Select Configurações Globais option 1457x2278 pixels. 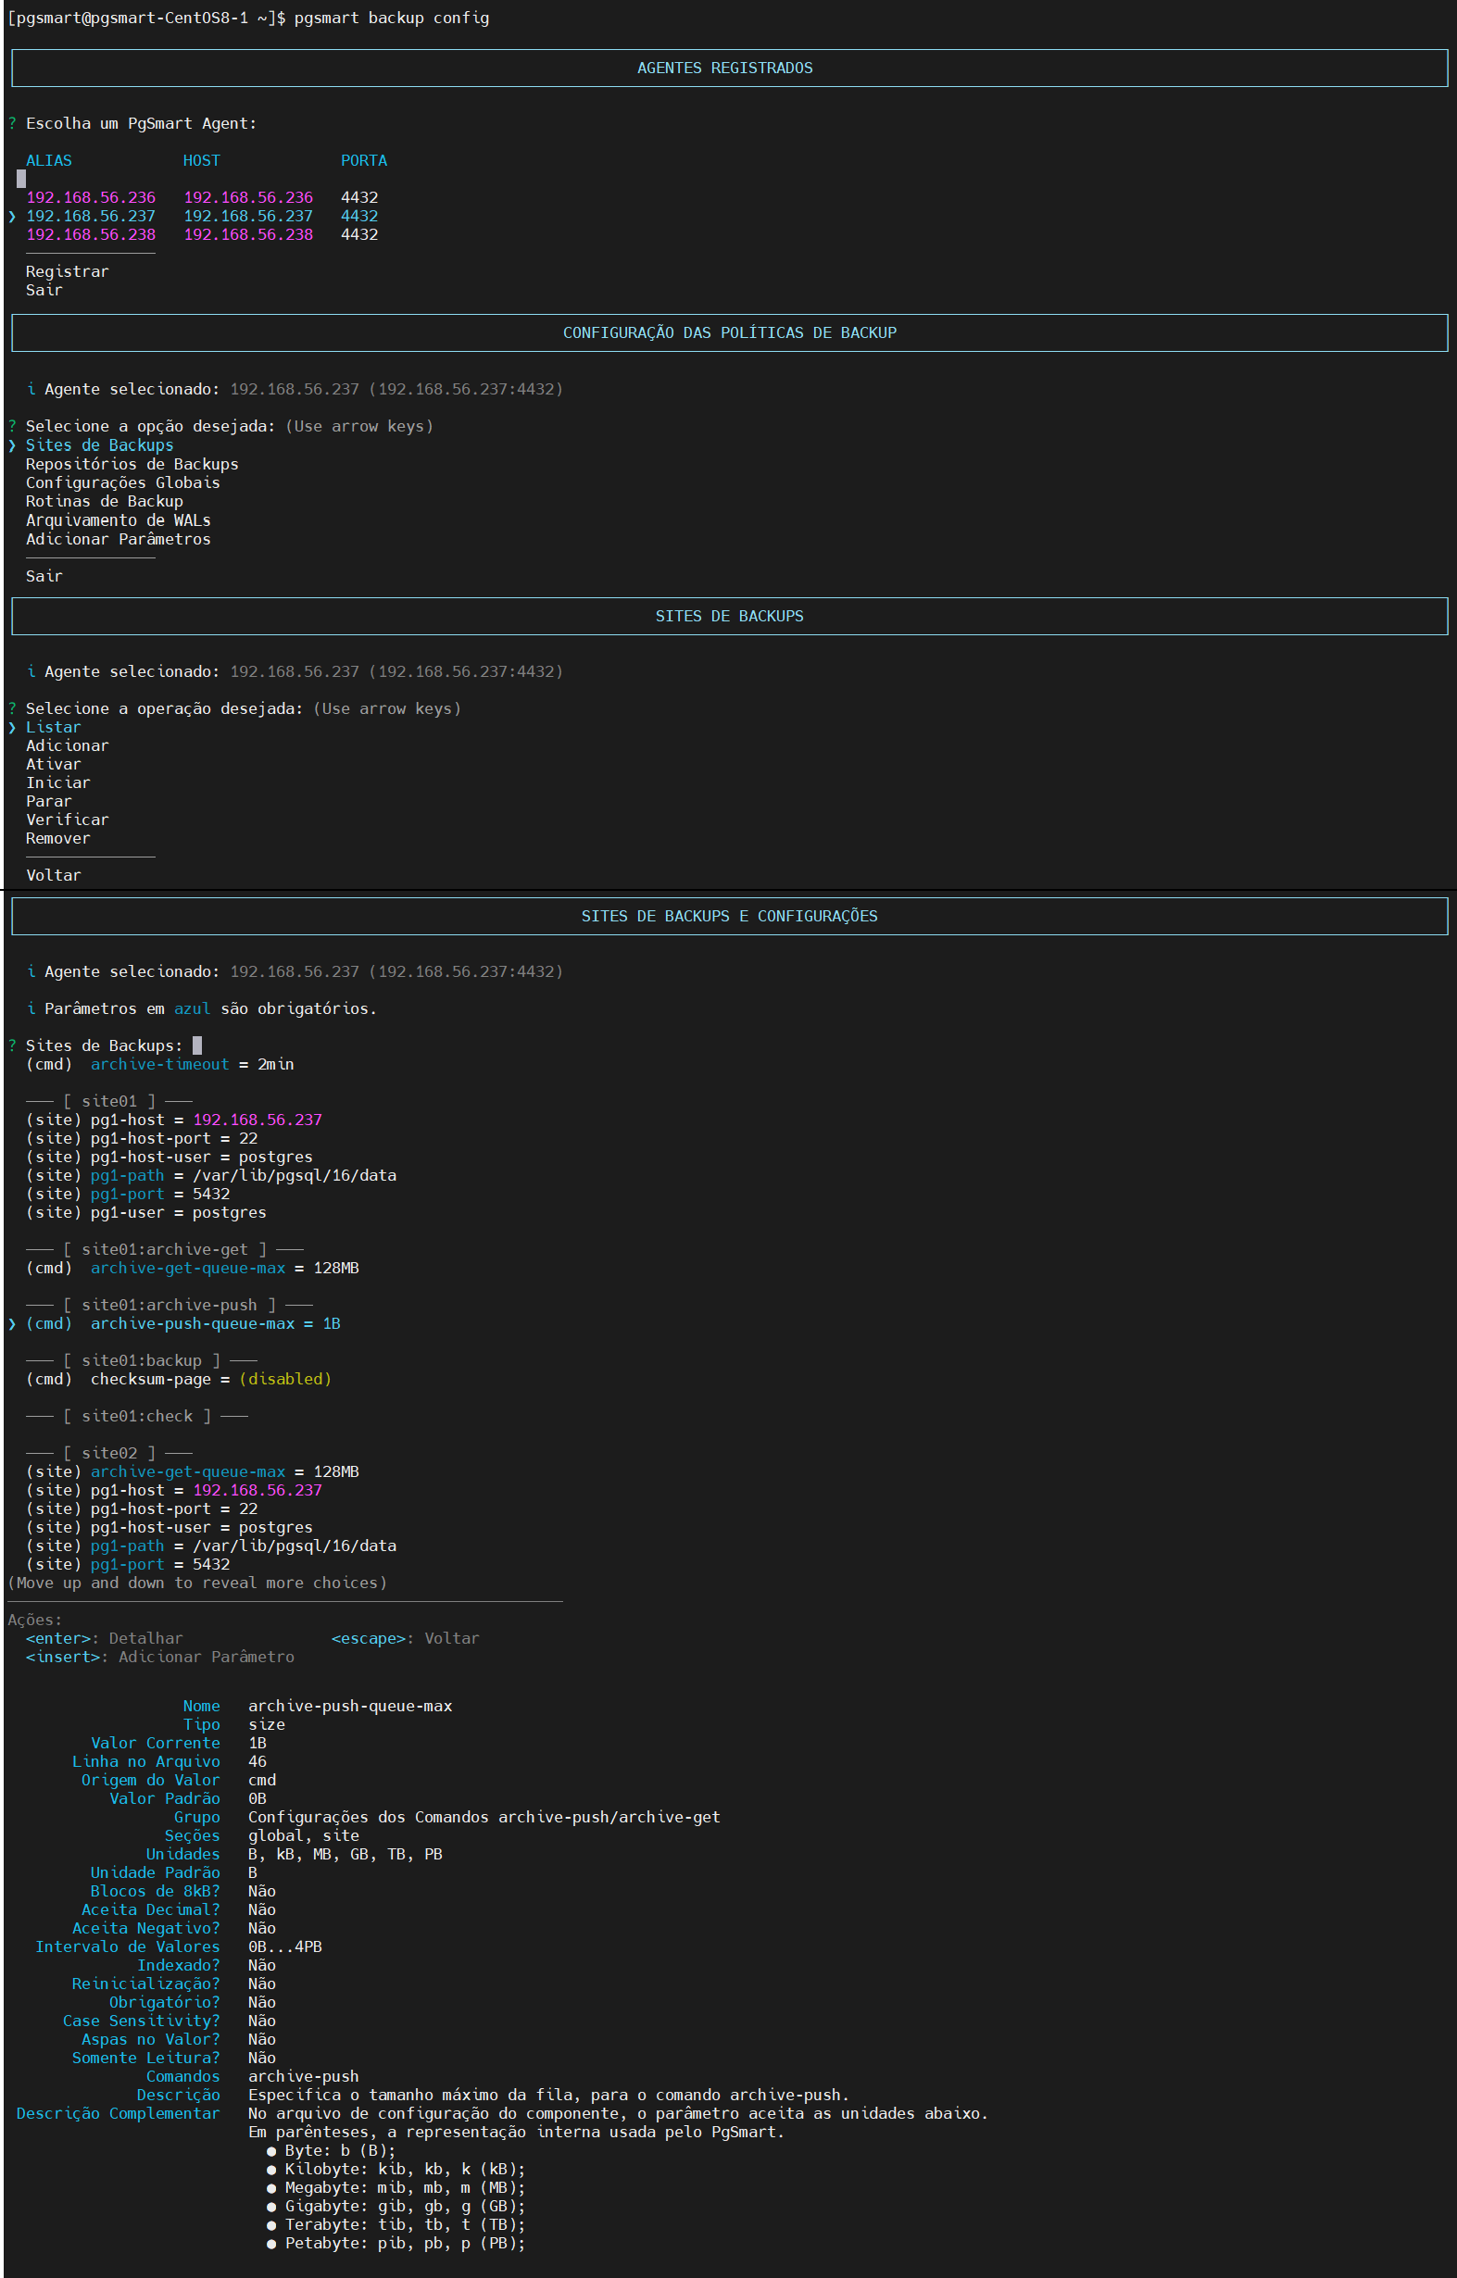click(123, 482)
